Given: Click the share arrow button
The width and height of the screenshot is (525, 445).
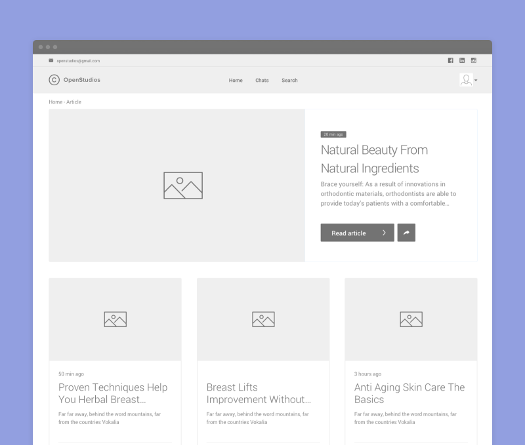Looking at the screenshot, I should [x=406, y=233].
